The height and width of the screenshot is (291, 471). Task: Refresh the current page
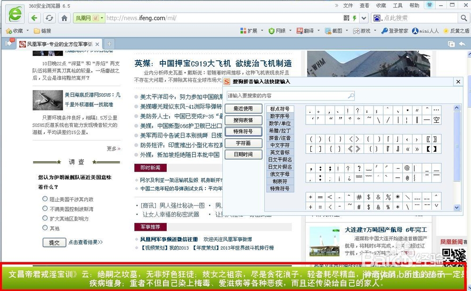(49, 17)
